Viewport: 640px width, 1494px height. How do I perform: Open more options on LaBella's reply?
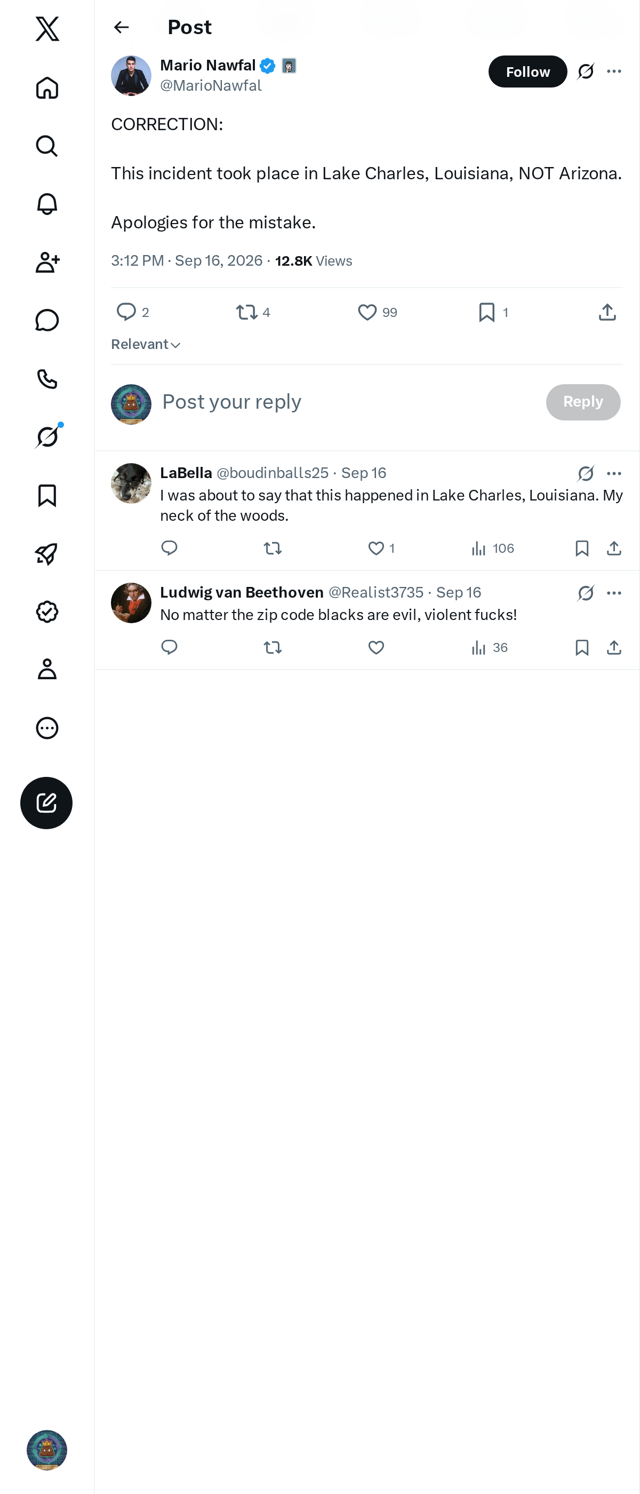pyautogui.click(x=614, y=474)
